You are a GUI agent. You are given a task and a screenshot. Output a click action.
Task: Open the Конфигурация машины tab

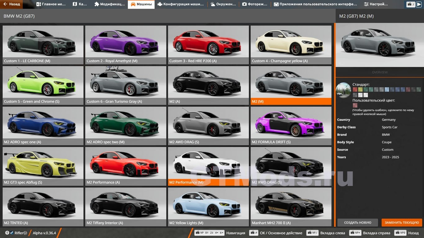[x=181, y=4]
